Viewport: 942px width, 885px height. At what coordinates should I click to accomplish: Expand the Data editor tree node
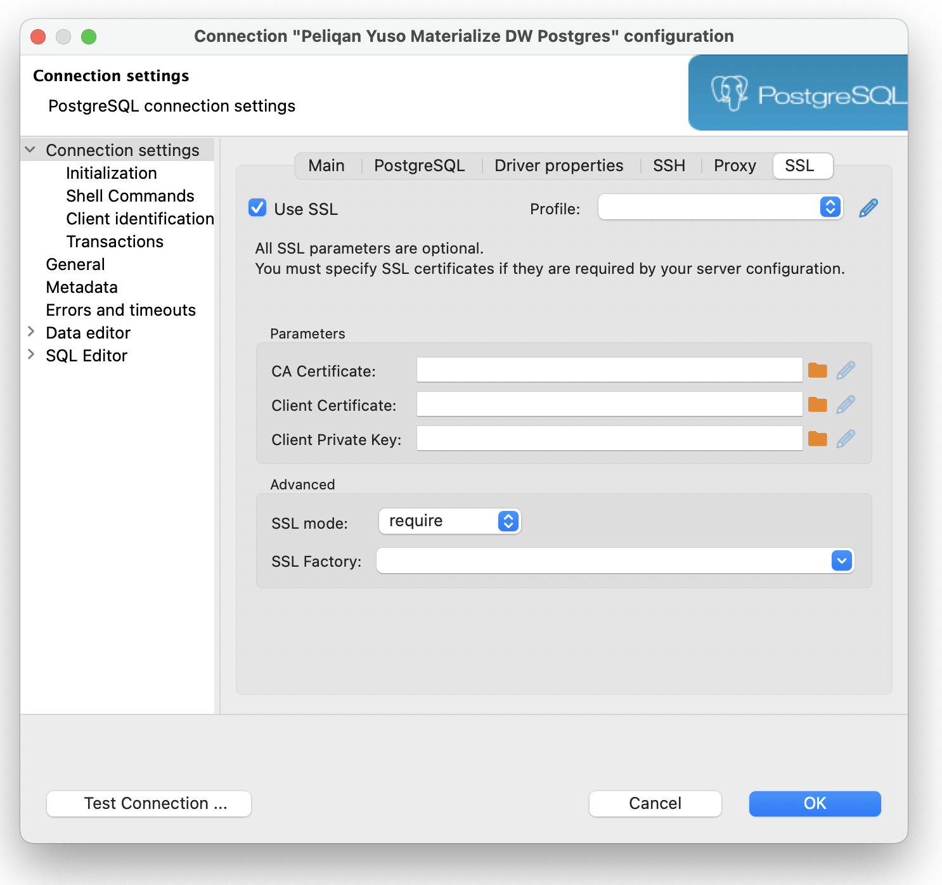click(31, 332)
